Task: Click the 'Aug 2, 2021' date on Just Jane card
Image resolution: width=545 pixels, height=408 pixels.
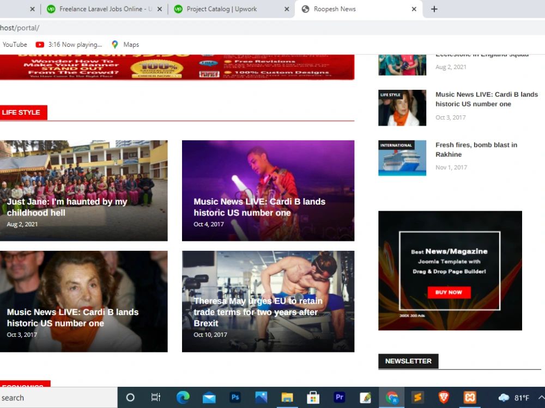Action: (22, 224)
